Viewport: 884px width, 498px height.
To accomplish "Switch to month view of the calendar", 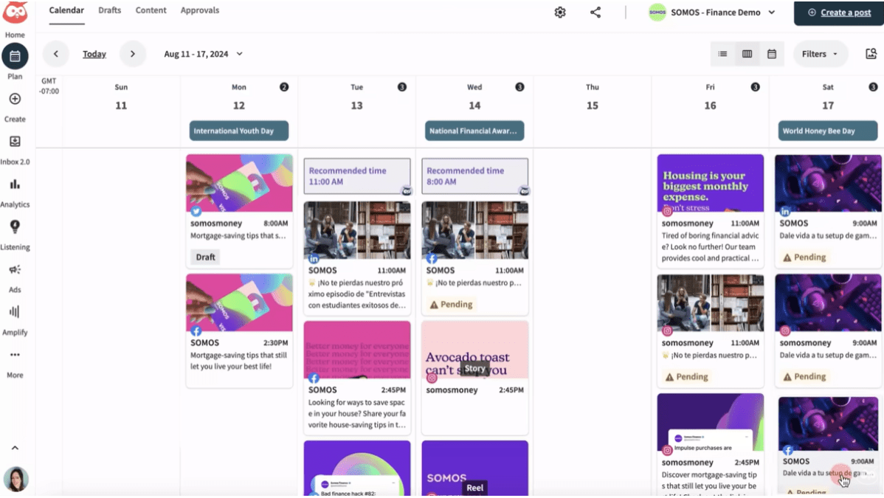I will tap(770, 53).
